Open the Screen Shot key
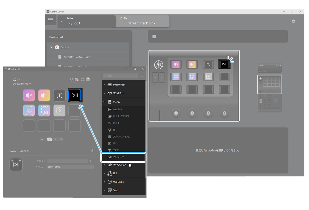The image size is (309, 210). pyautogui.click(x=44, y=110)
